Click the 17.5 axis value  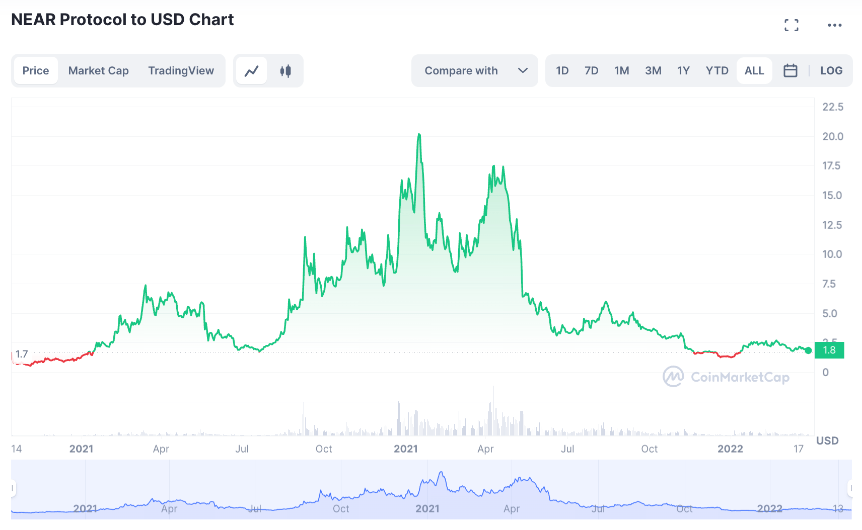tap(831, 165)
